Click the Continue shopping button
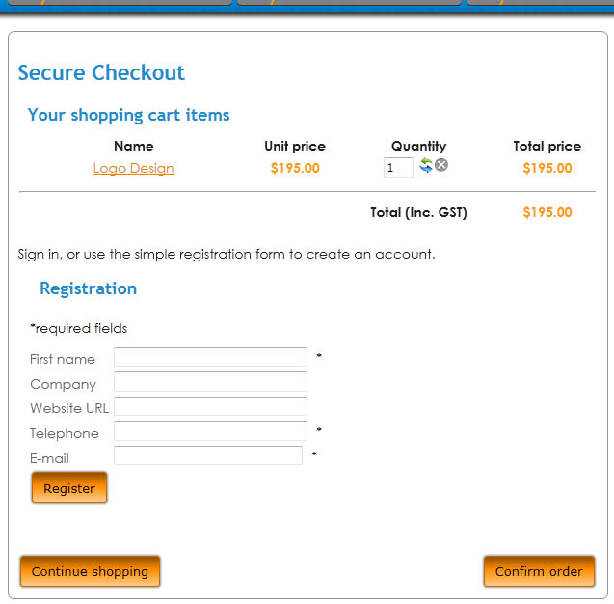 coord(90,571)
